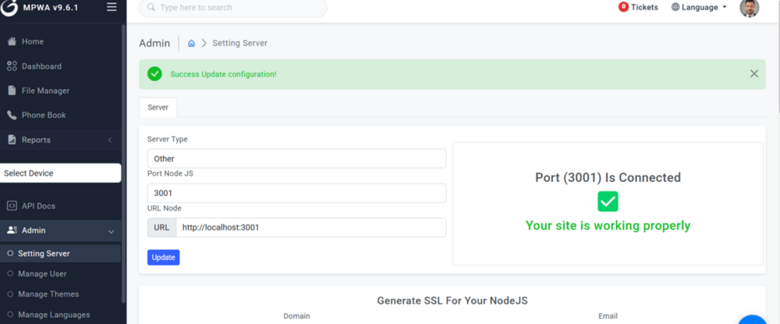The height and width of the screenshot is (324, 780).
Task: Click the green success check icon
Action: 154,74
